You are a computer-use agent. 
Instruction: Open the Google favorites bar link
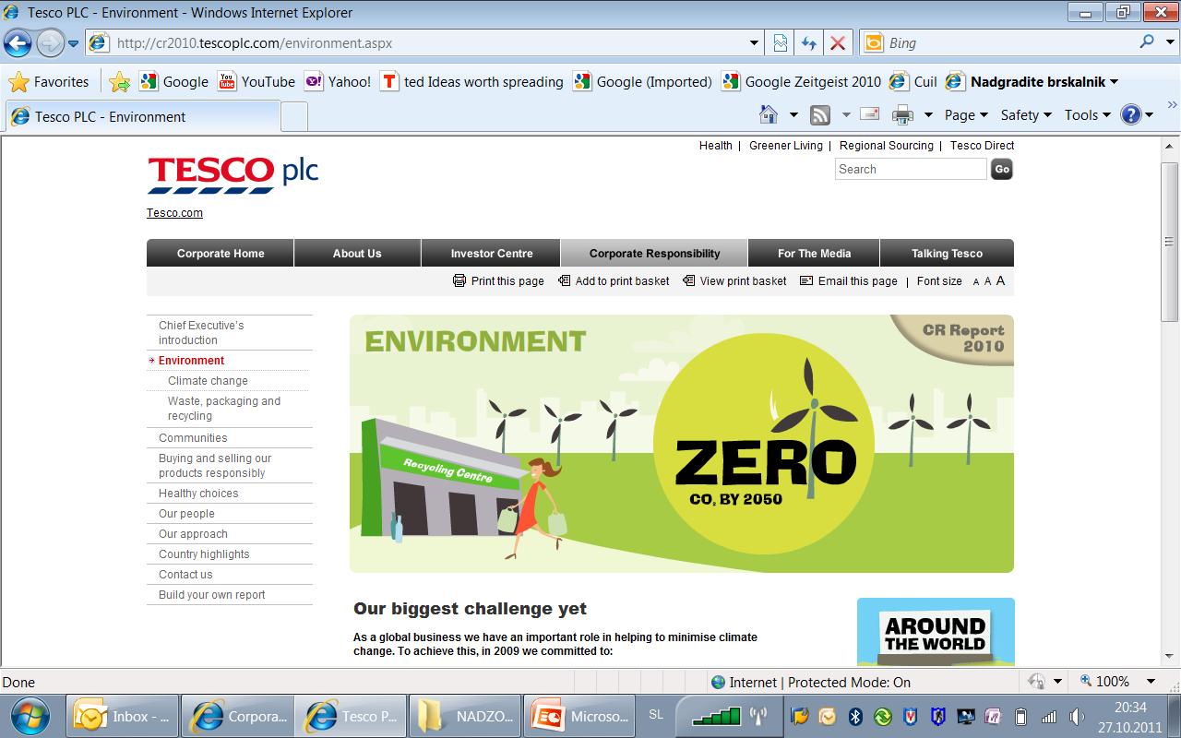tap(173, 82)
